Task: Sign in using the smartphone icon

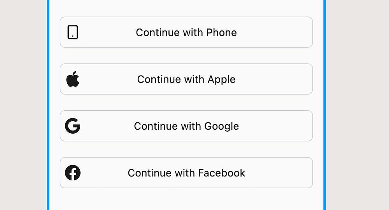Action: (73, 32)
